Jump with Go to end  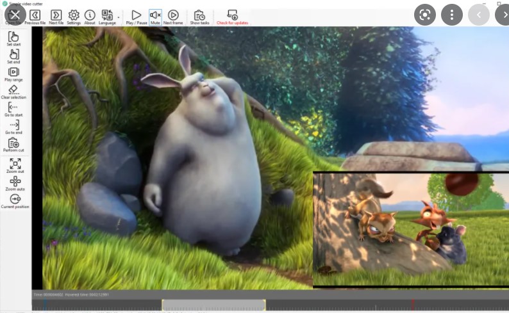[x=13, y=127]
